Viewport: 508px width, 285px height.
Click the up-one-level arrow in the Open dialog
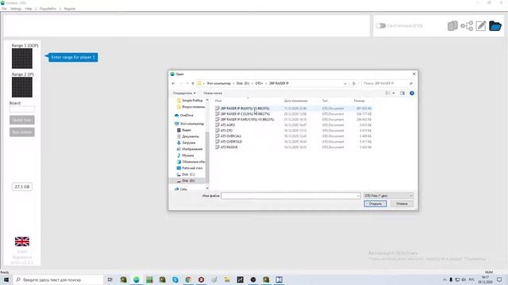(x=193, y=83)
